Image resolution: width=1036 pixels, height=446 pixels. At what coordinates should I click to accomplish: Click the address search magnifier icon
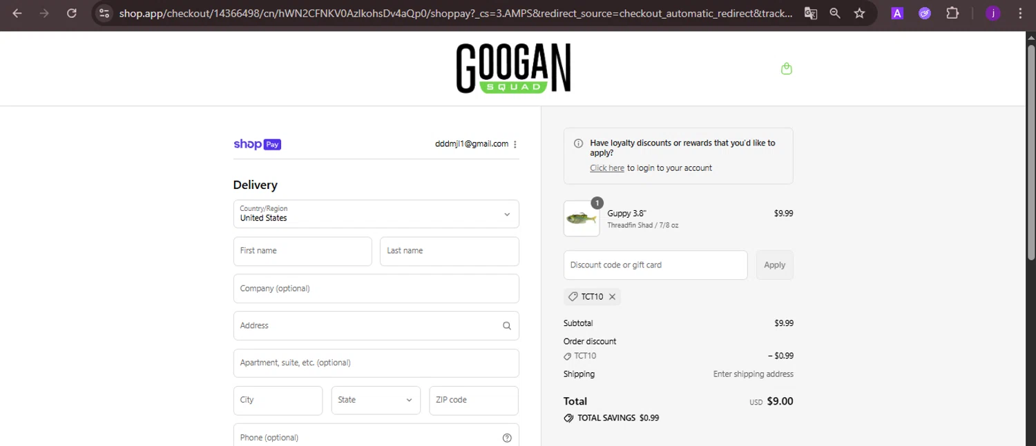tap(507, 326)
